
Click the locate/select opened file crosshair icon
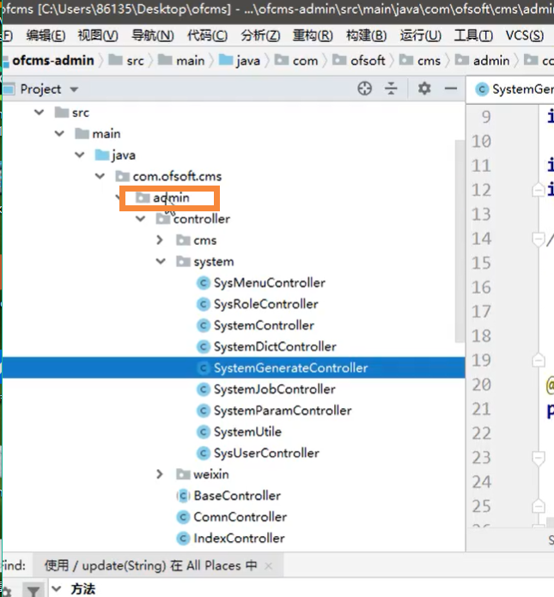point(364,88)
